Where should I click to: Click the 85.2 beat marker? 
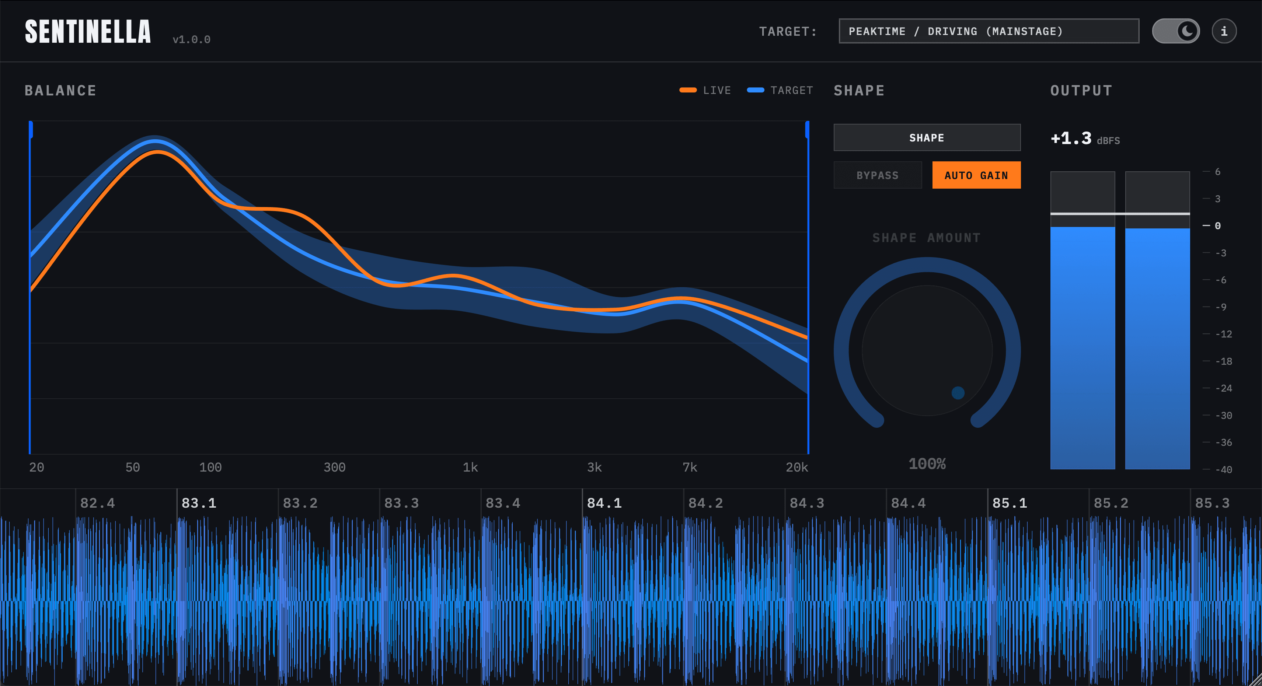point(1111,503)
